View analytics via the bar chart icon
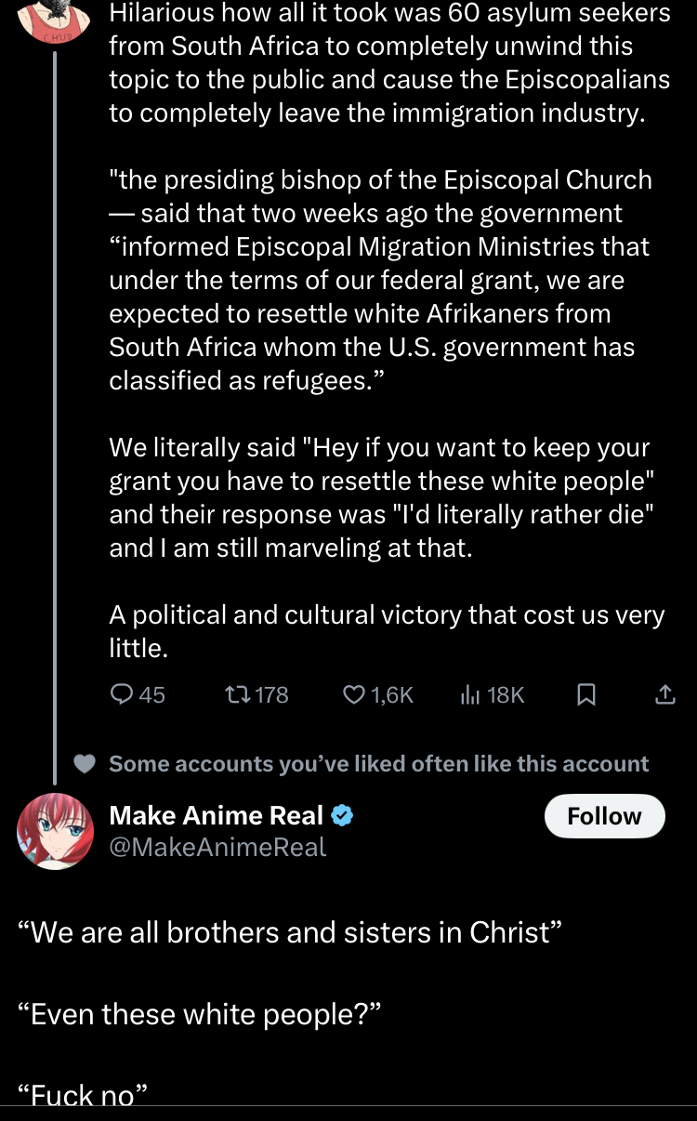Screen dimensions: 697x1121 [x=470, y=694]
